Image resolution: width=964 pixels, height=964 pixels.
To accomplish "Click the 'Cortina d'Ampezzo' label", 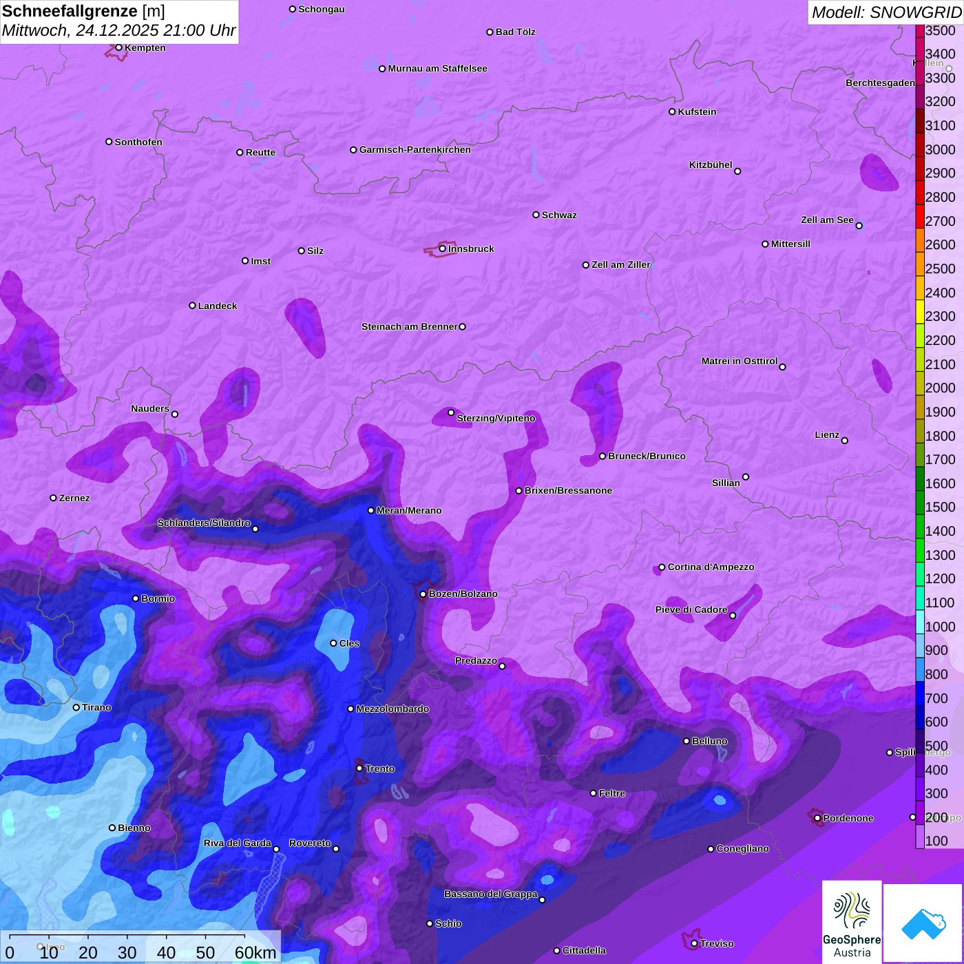I will [711, 567].
